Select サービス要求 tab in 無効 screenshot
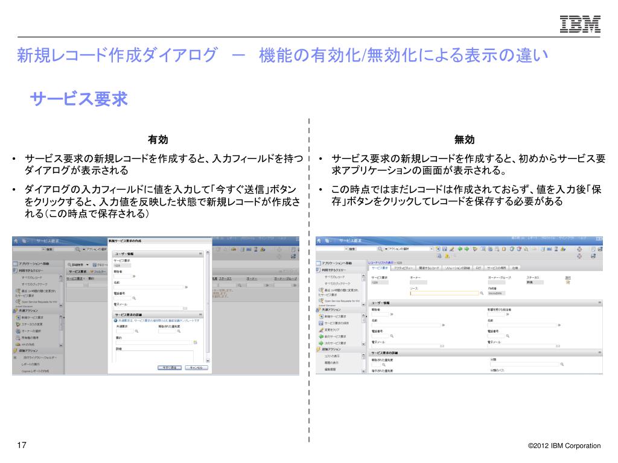 click(380, 268)
